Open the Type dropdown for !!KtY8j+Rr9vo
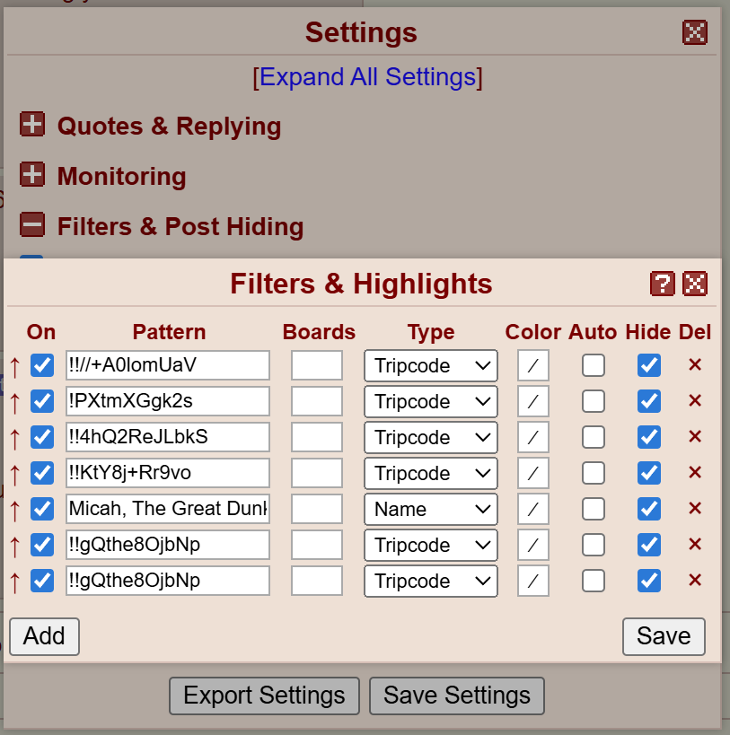 [x=430, y=473]
